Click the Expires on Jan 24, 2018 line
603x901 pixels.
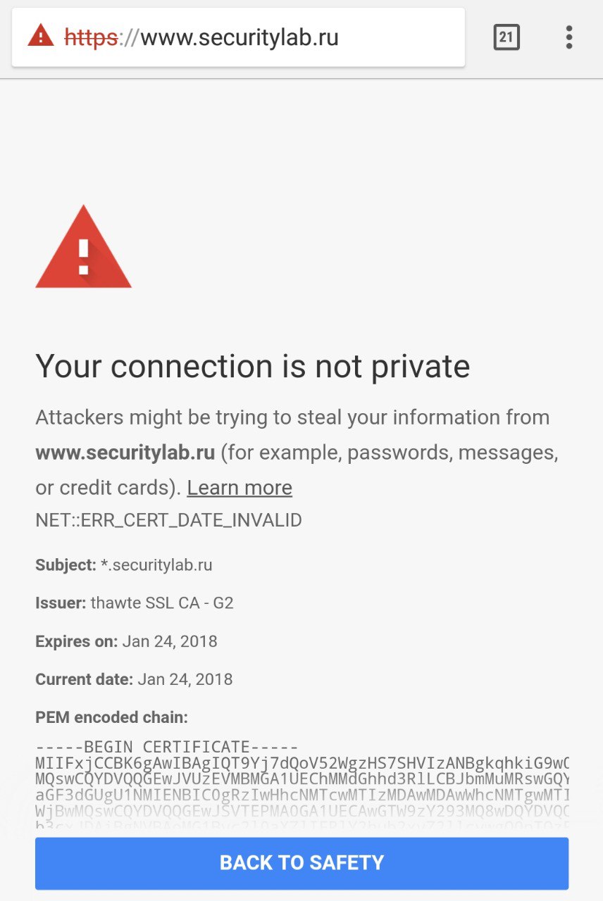click(x=126, y=641)
